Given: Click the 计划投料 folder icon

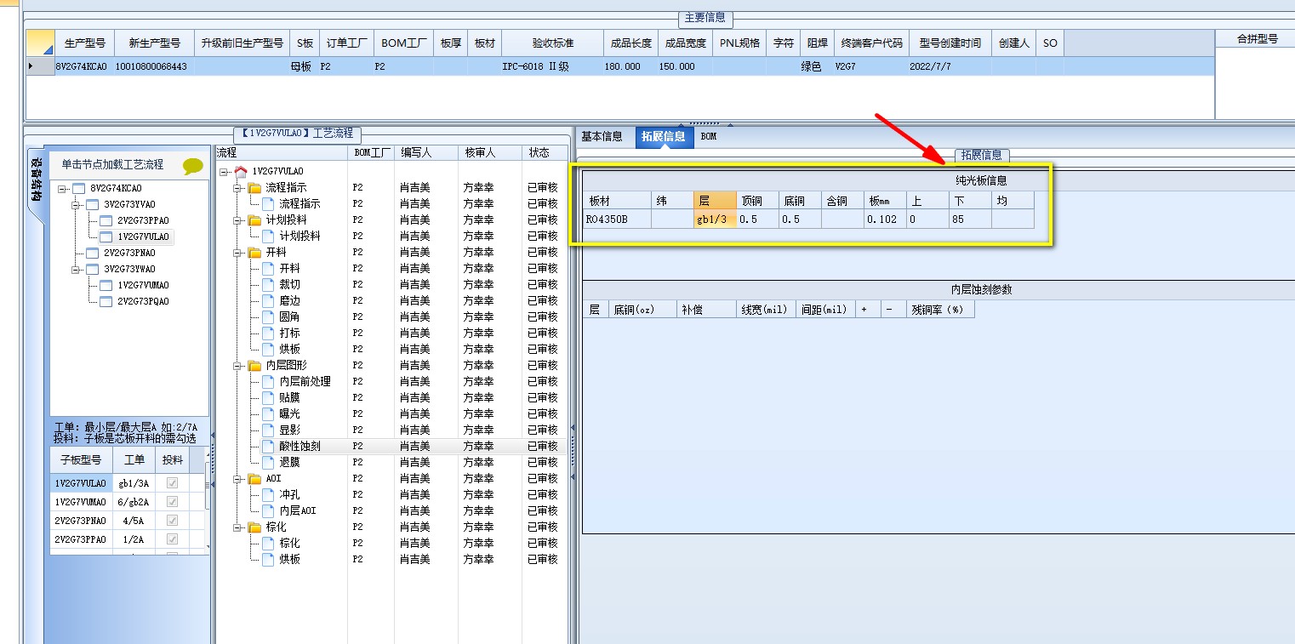Looking at the screenshot, I should 254,219.
